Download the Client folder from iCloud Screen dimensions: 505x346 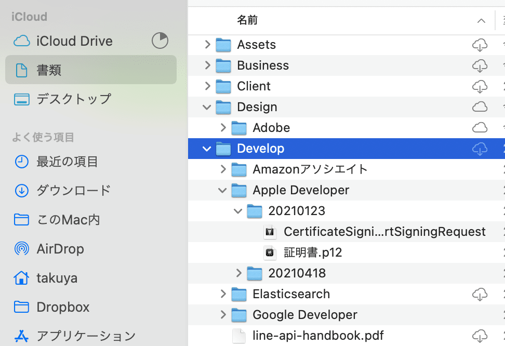point(480,86)
